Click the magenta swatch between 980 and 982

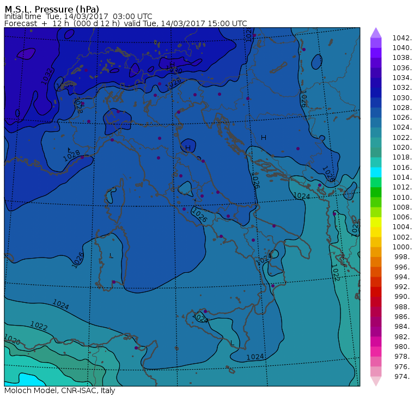tap(376, 341)
